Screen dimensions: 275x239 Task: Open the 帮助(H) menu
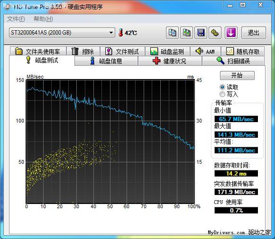click(x=43, y=19)
